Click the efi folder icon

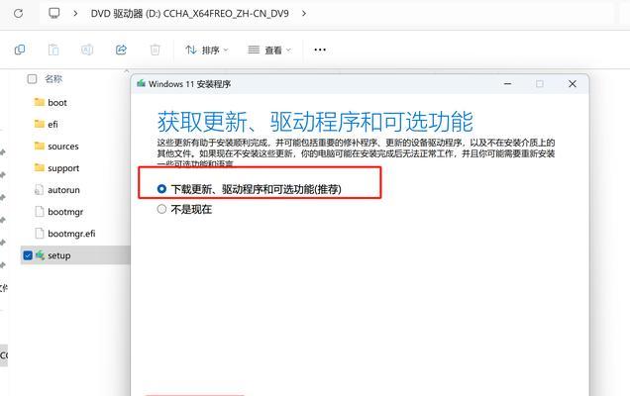[x=40, y=124]
